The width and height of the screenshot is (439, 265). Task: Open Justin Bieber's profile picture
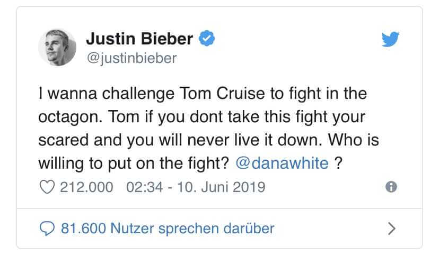57,48
